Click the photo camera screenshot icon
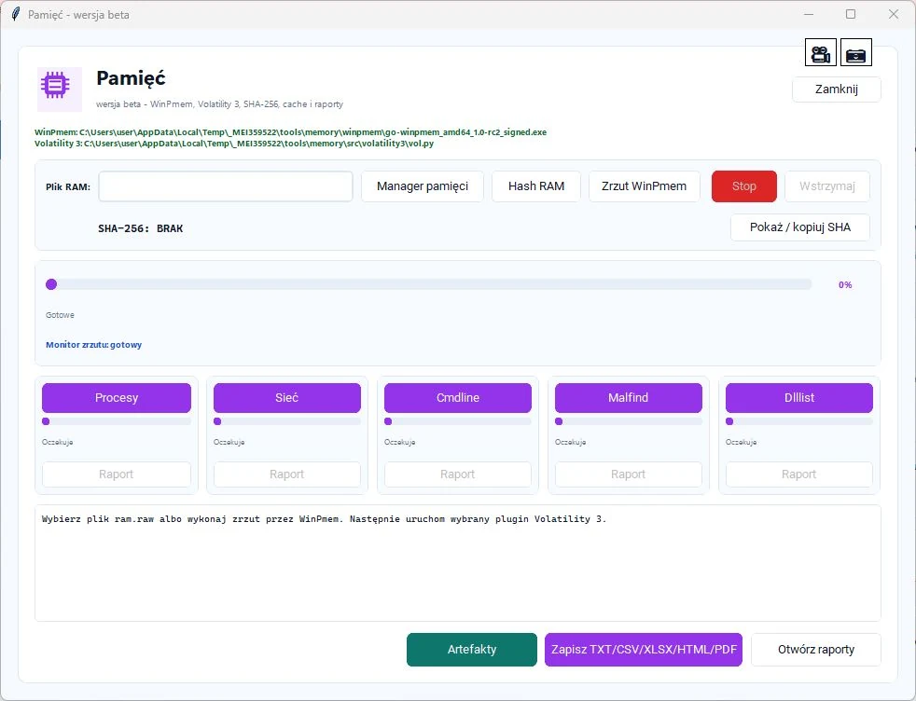Screen dimensions: 916x701 coord(855,53)
